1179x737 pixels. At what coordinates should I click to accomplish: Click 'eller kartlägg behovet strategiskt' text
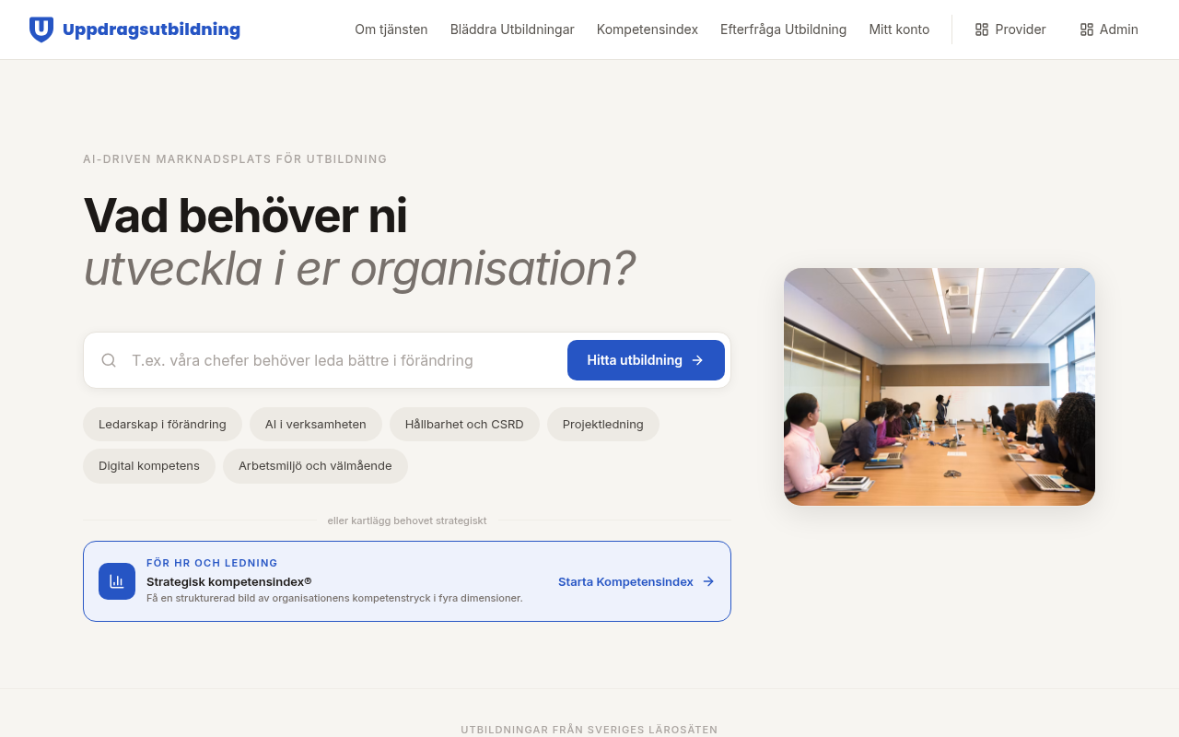pos(407,521)
